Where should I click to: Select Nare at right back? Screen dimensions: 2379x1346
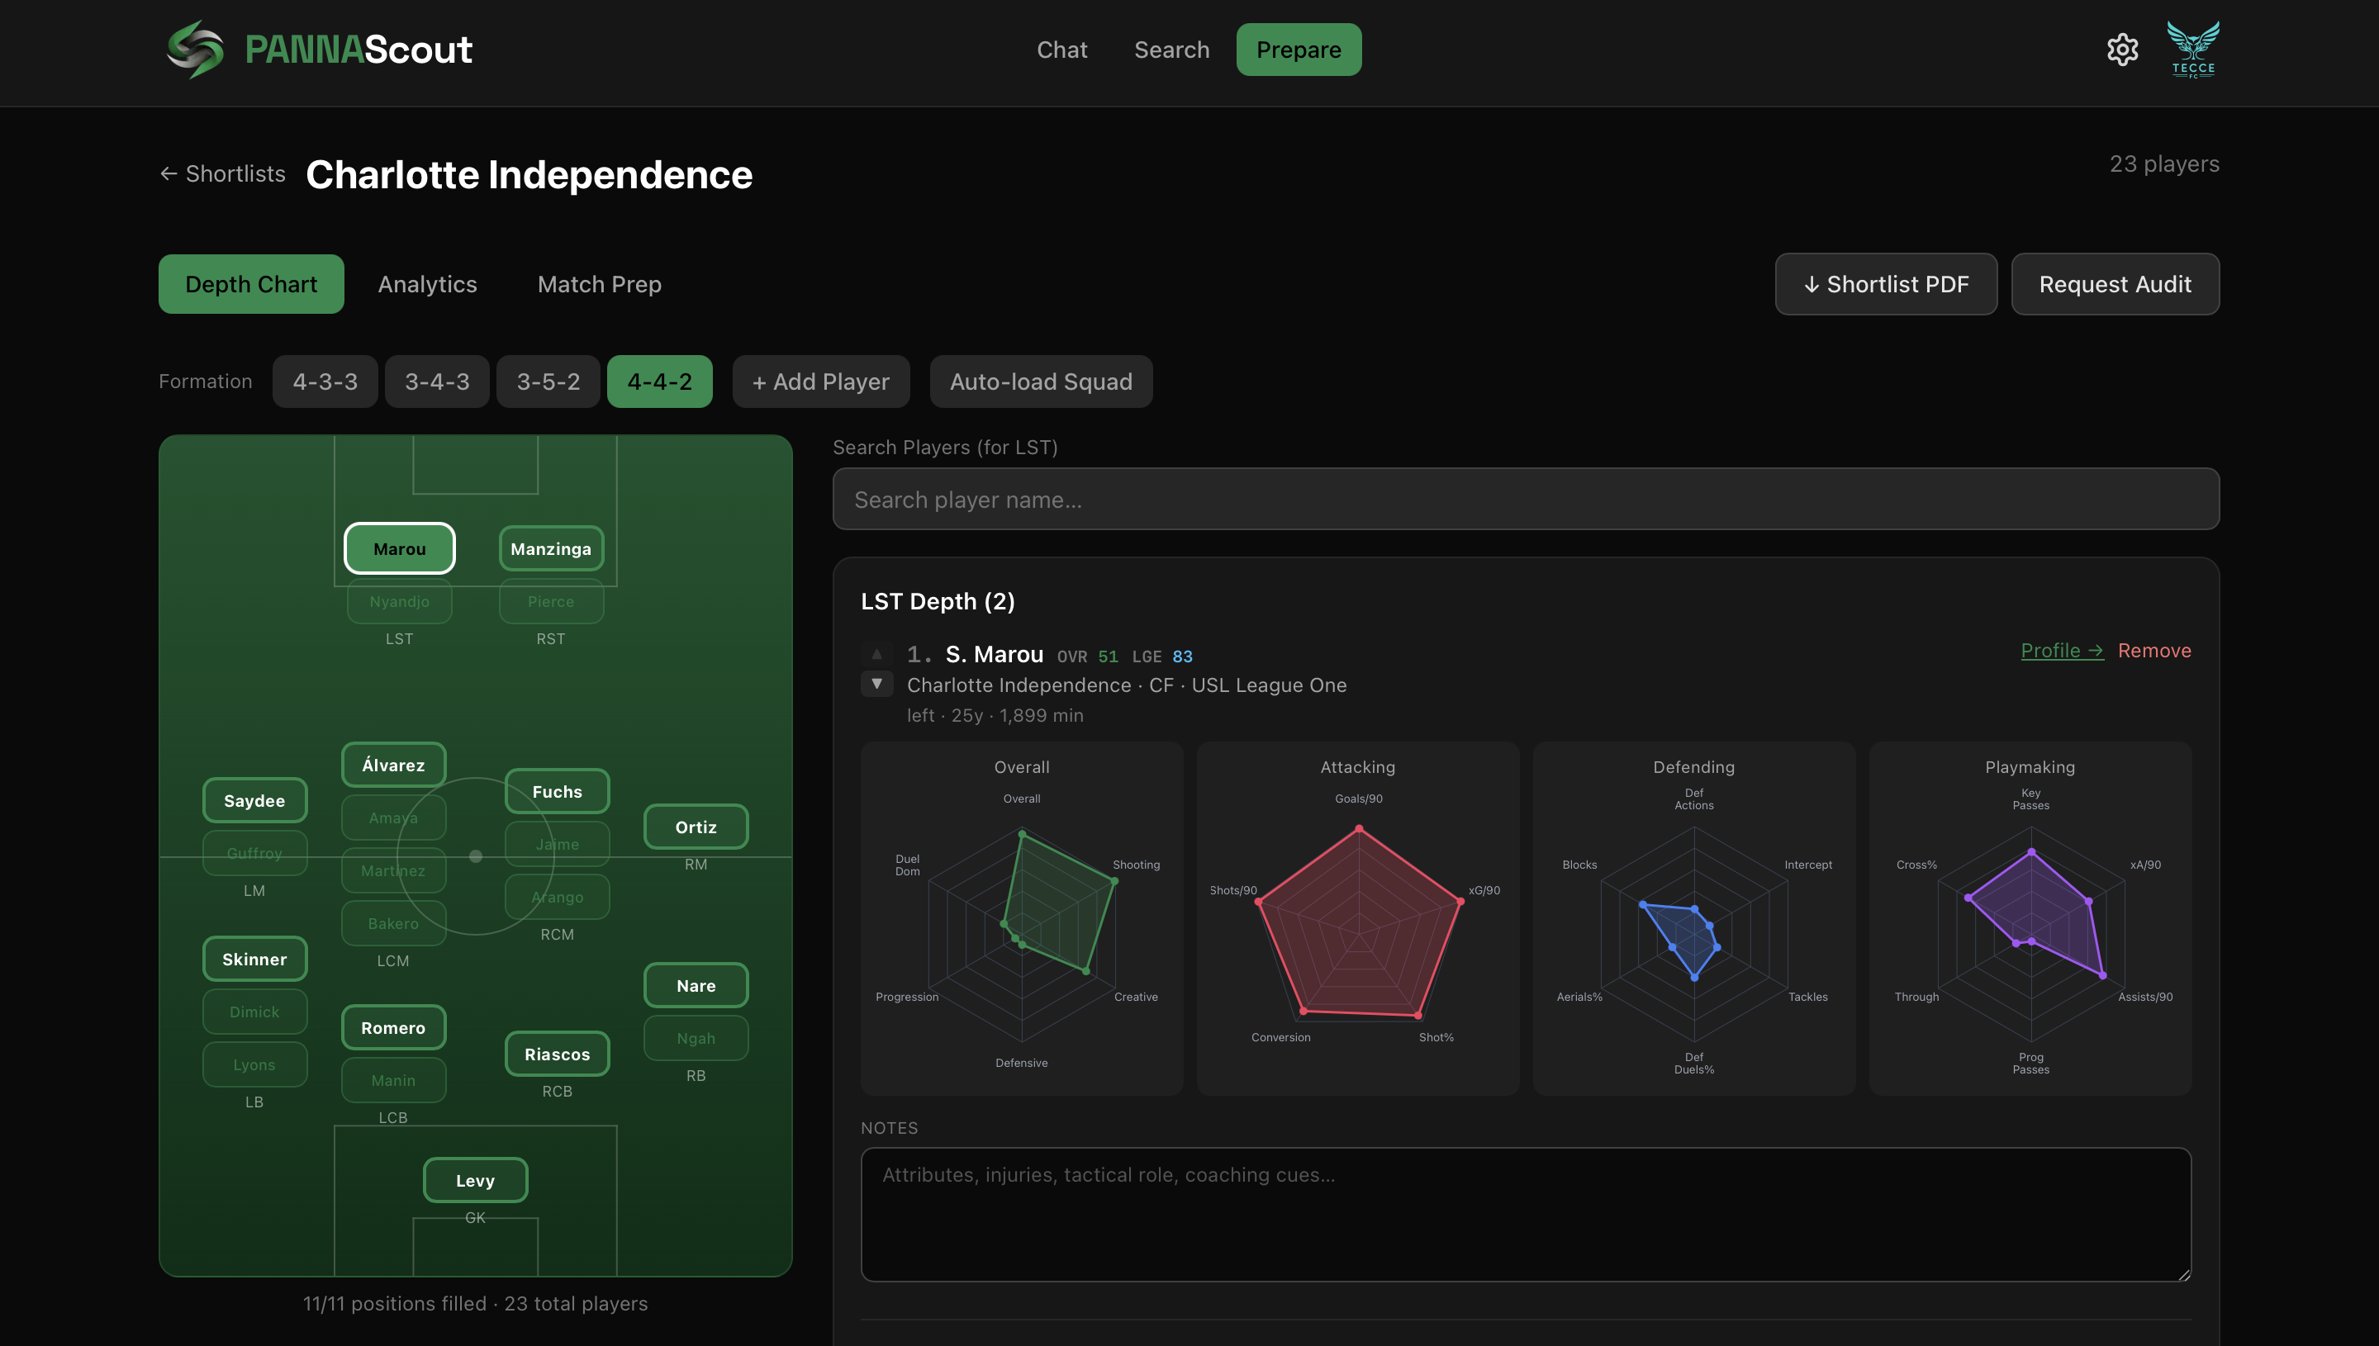point(696,987)
